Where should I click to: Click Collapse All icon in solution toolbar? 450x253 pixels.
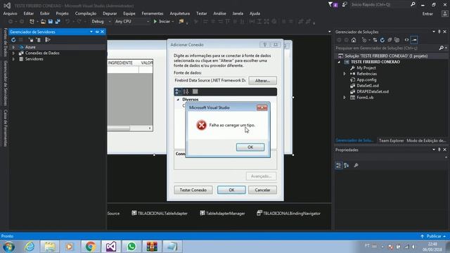[x=390, y=40]
